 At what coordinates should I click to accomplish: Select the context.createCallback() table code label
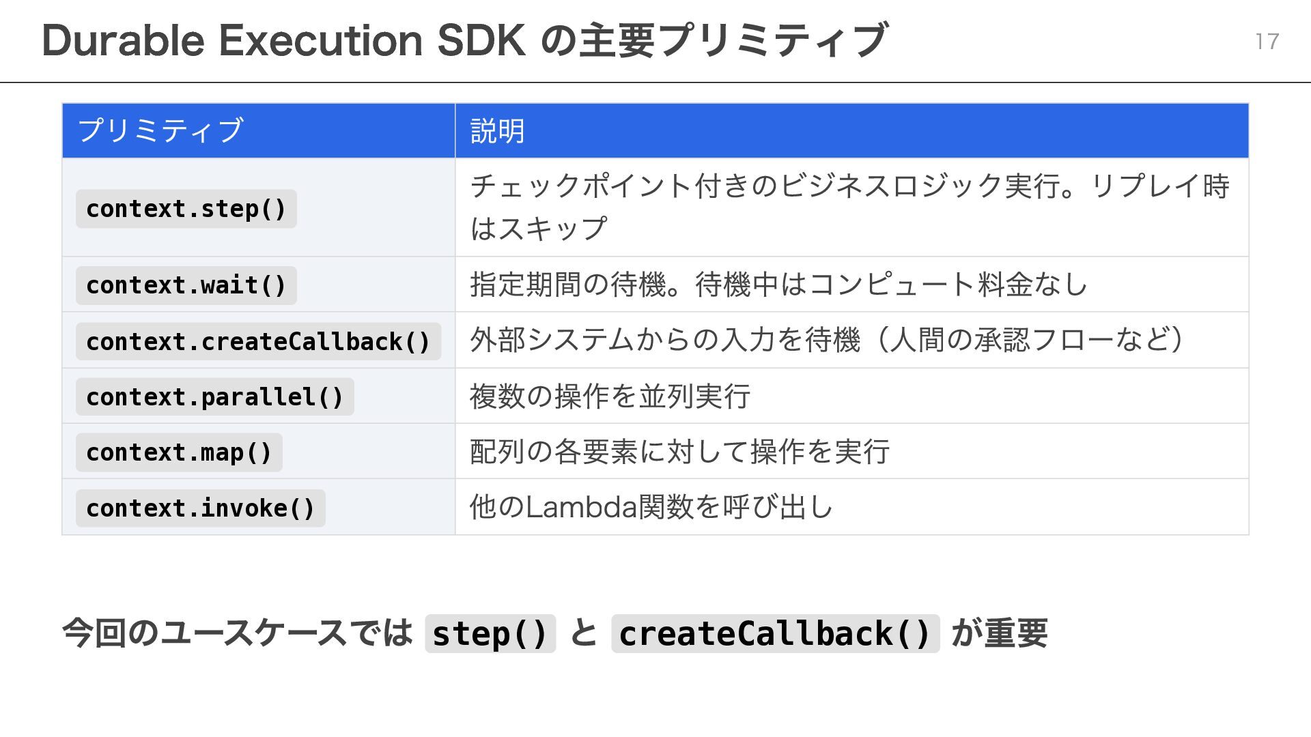tap(258, 341)
